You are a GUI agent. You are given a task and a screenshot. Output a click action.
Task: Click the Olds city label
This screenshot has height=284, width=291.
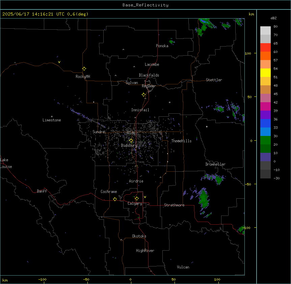(131, 133)
